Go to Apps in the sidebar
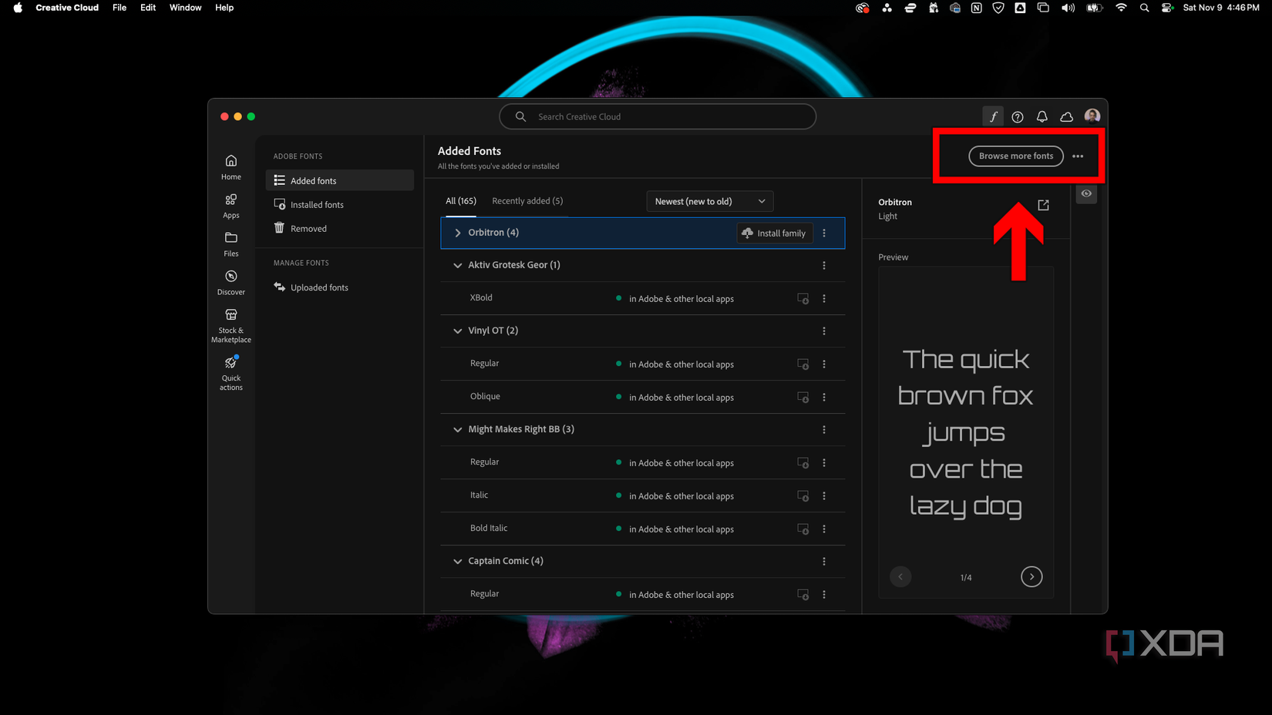The height and width of the screenshot is (715, 1272). click(231, 206)
